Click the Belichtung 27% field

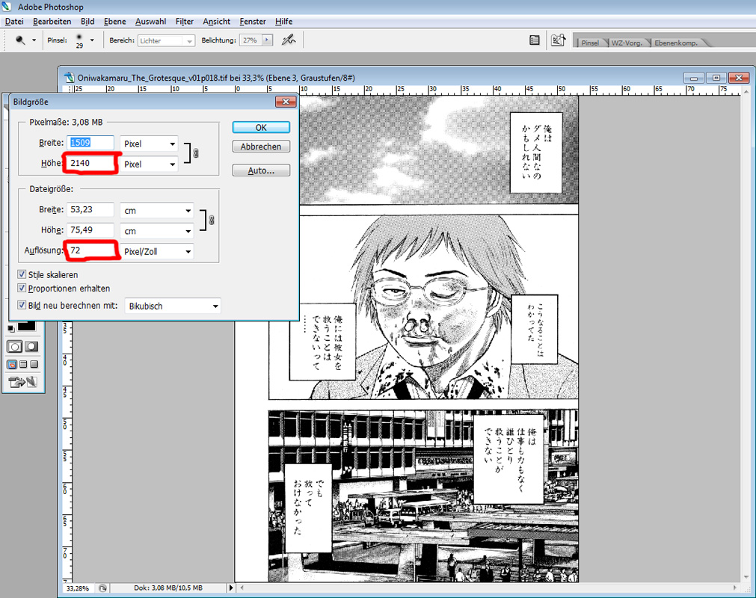(x=251, y=40)
